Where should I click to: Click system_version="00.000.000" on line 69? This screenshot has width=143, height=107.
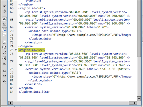[62, 27]
